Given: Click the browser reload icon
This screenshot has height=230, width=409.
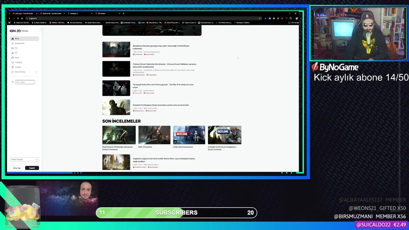Looking at the screenshot, I should click(18, 18).
